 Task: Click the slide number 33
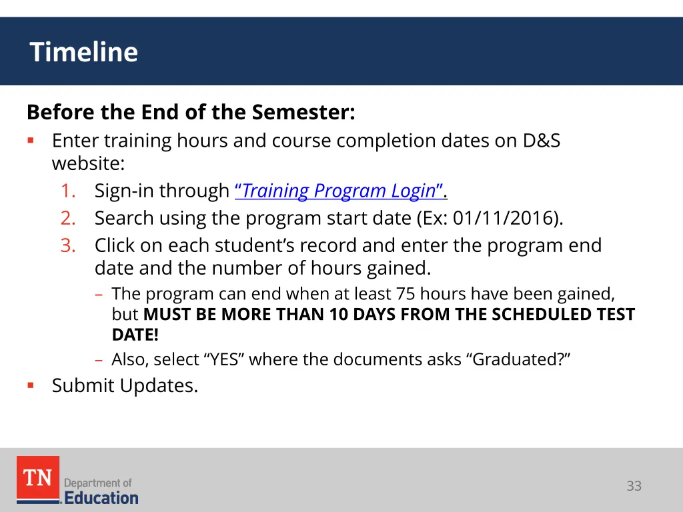point(634,486)
